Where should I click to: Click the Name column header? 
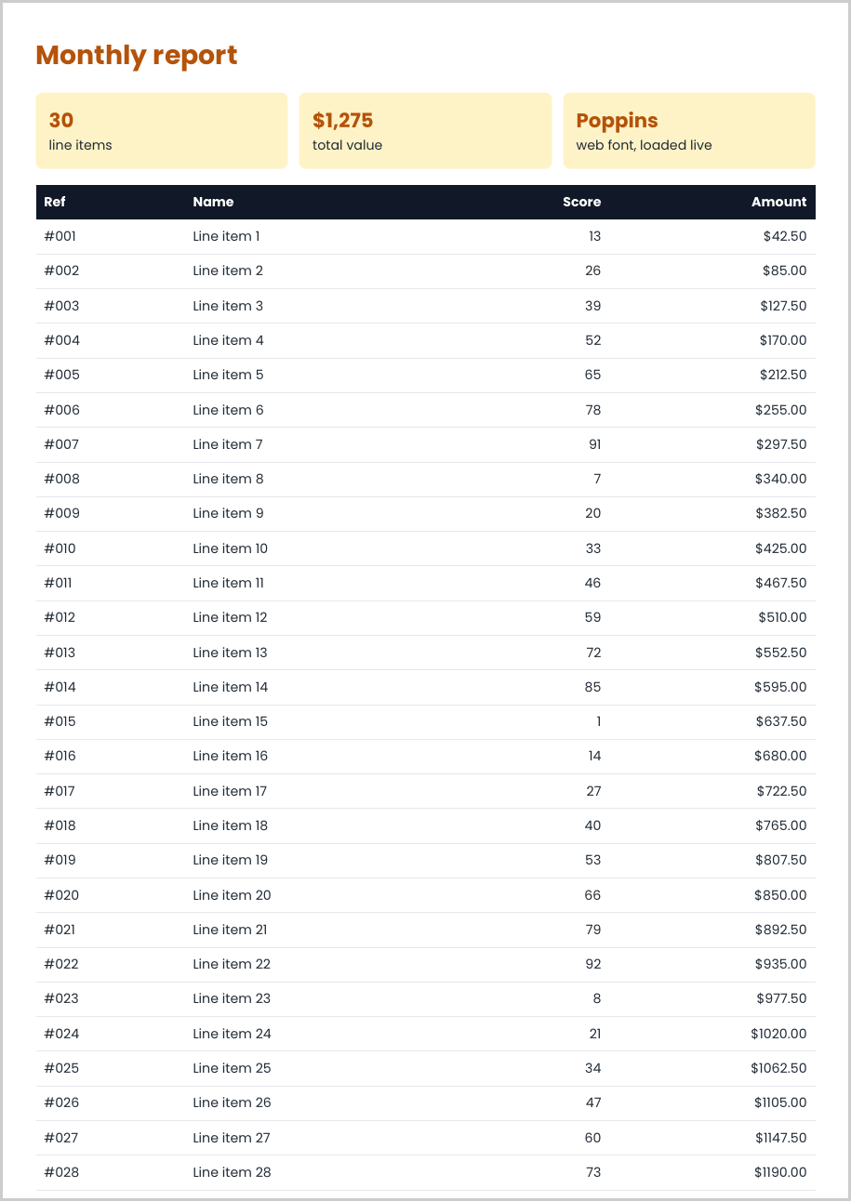coord(213,202)
